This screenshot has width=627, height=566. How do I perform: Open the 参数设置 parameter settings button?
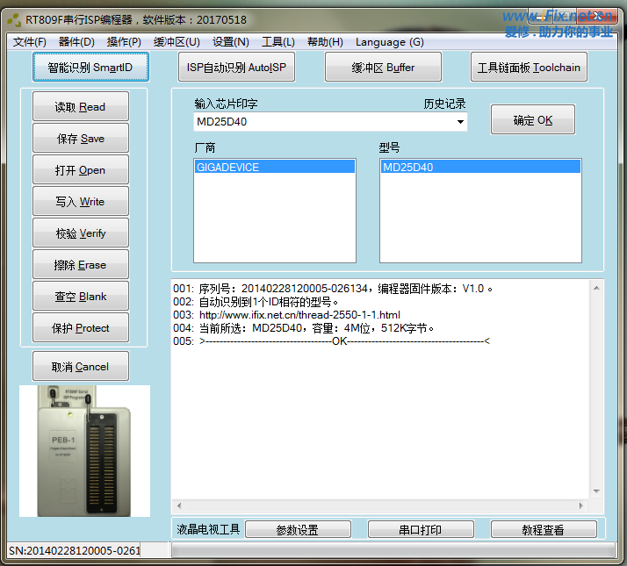[x=297, y=530]
